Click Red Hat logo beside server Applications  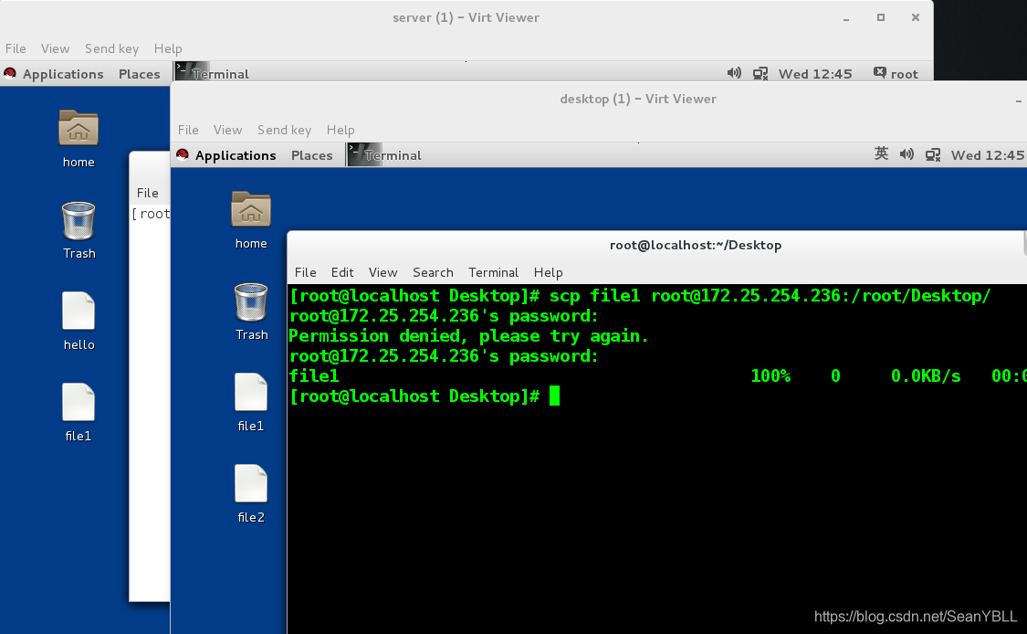coord(10,73)
